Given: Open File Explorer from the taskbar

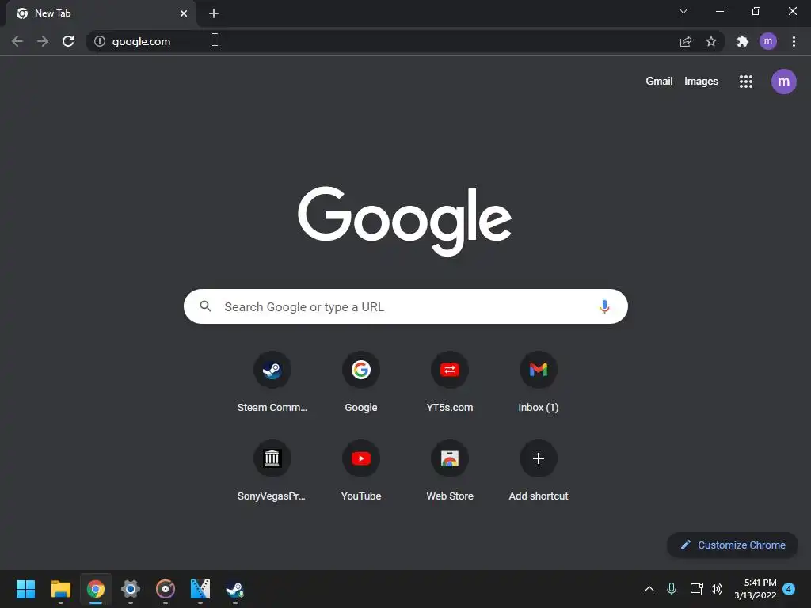Looking at the screenshot, I should tap(60, 589).
